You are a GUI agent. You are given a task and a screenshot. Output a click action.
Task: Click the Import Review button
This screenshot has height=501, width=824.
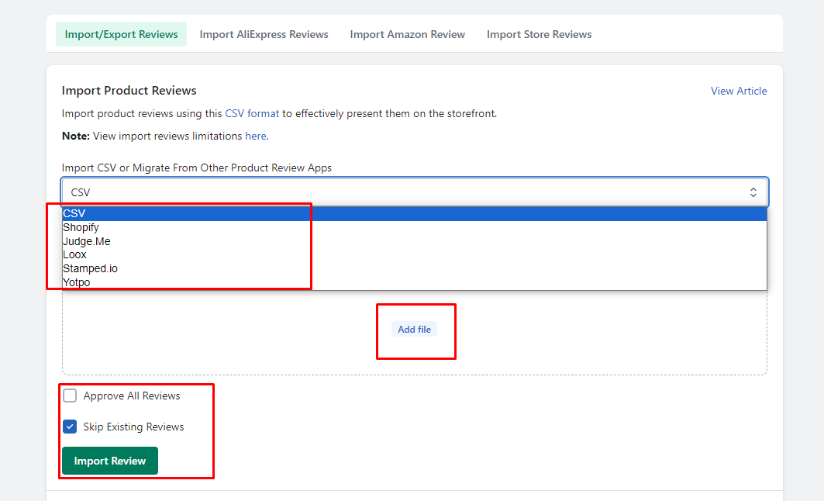coord(109,461)
